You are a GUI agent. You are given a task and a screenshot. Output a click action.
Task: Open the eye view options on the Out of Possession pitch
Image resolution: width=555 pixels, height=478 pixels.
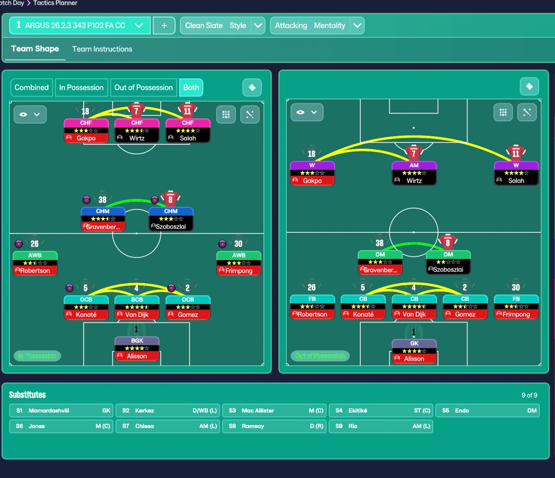(307, 112)
